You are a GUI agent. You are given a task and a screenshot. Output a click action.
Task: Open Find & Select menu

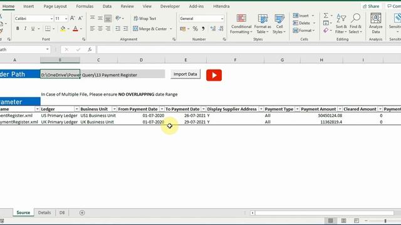pos(355,24)
